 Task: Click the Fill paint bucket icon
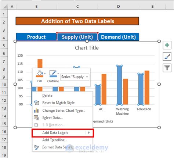click(x=40, y=74)
